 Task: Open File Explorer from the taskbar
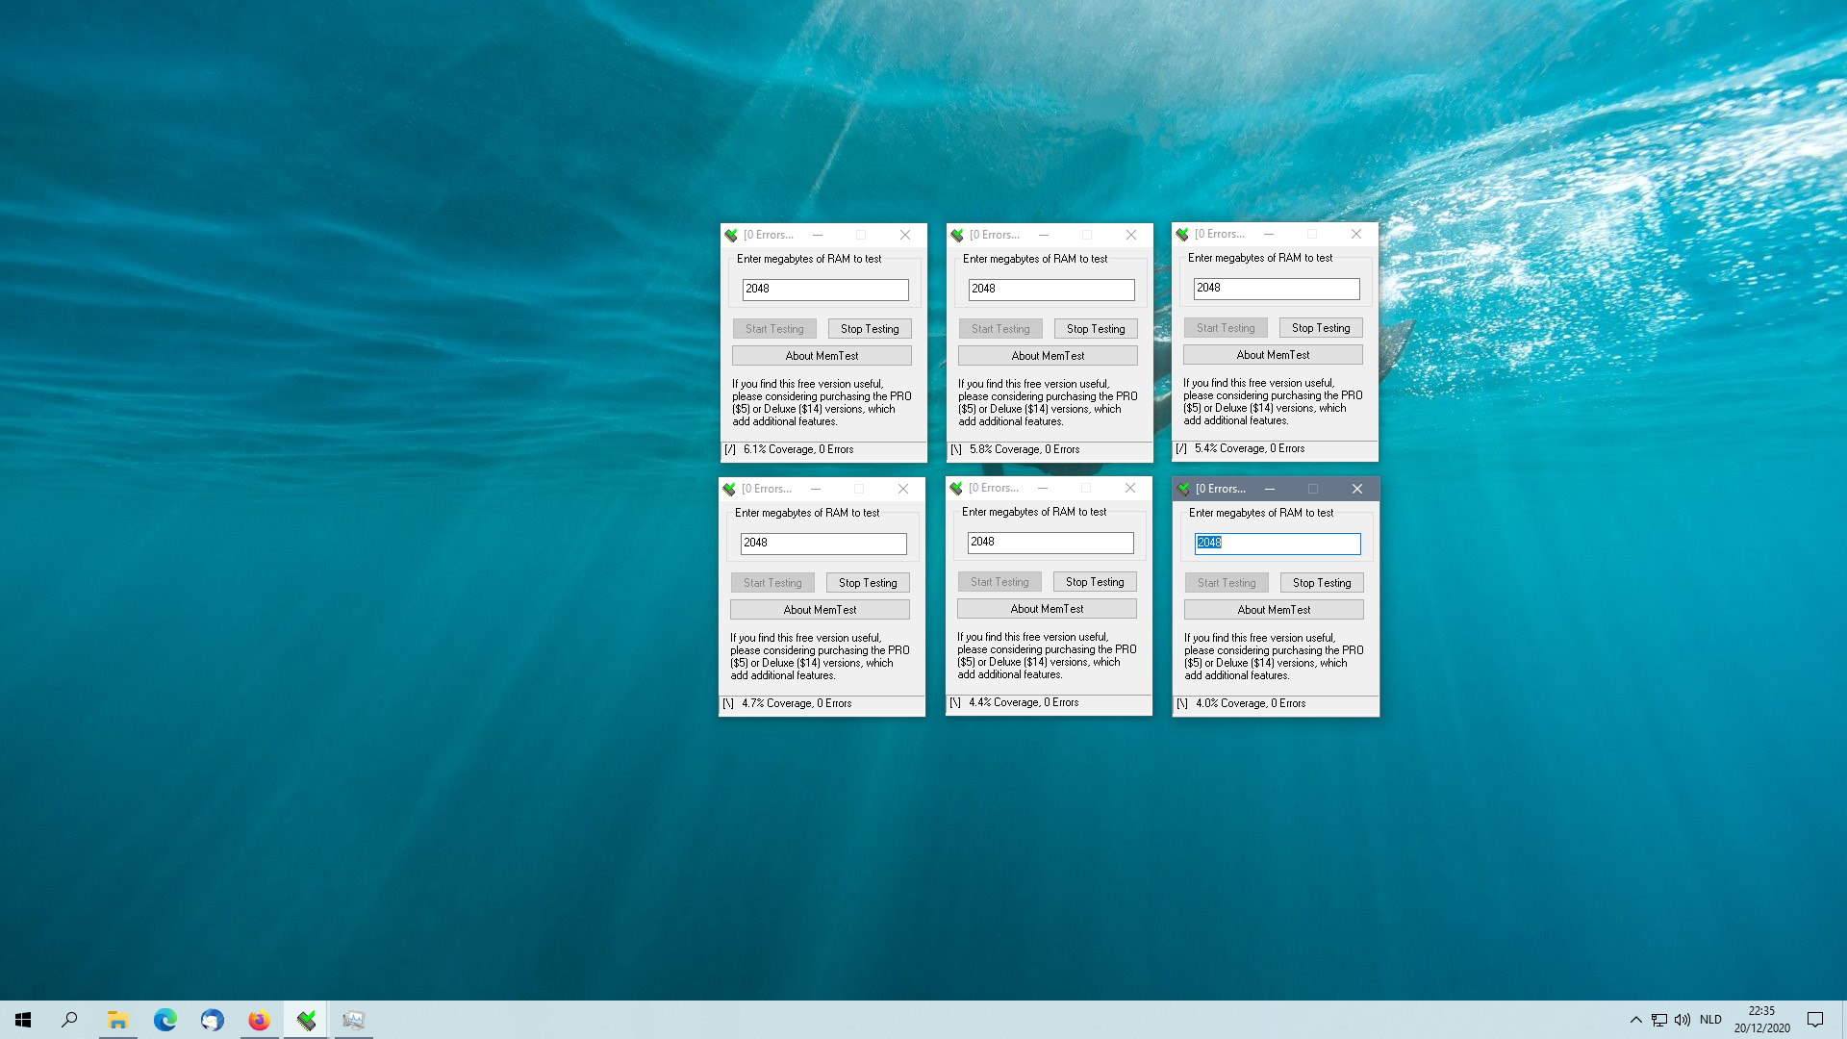pyautogui.click(x=117, y=1020)
